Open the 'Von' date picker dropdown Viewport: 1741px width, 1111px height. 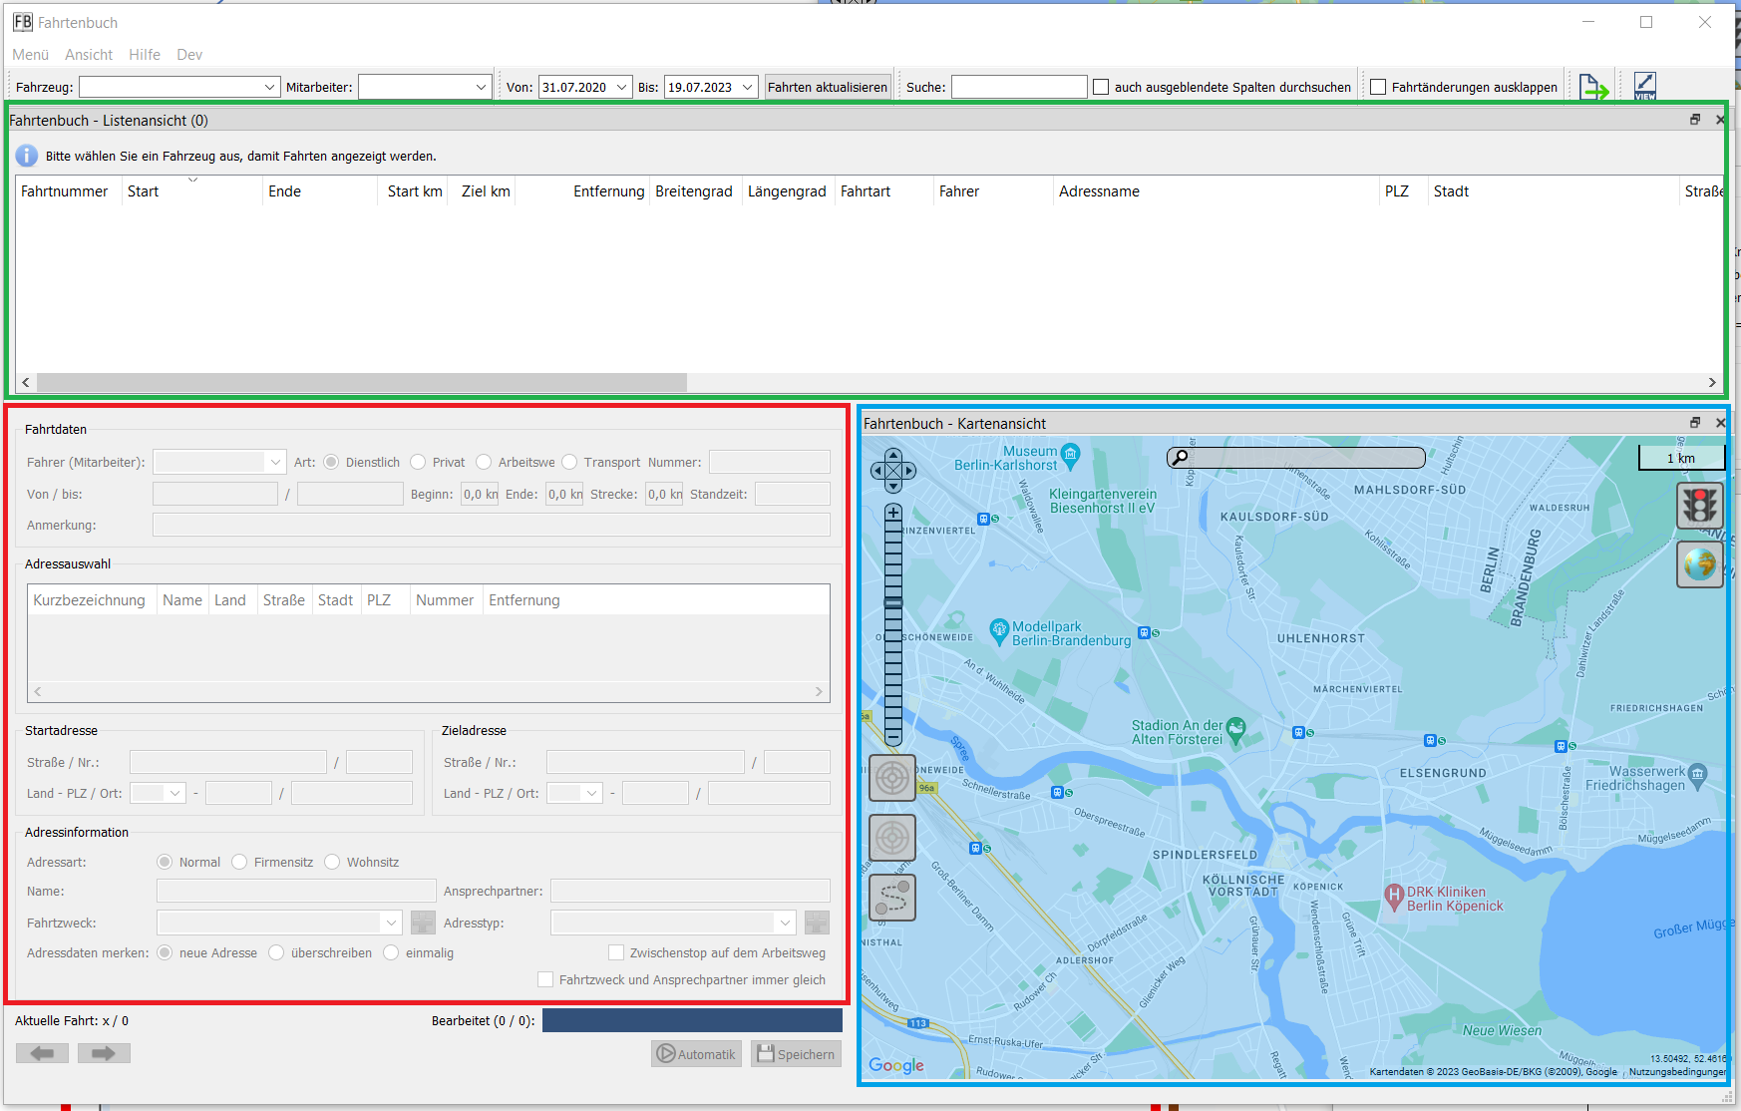coord(621,88)
